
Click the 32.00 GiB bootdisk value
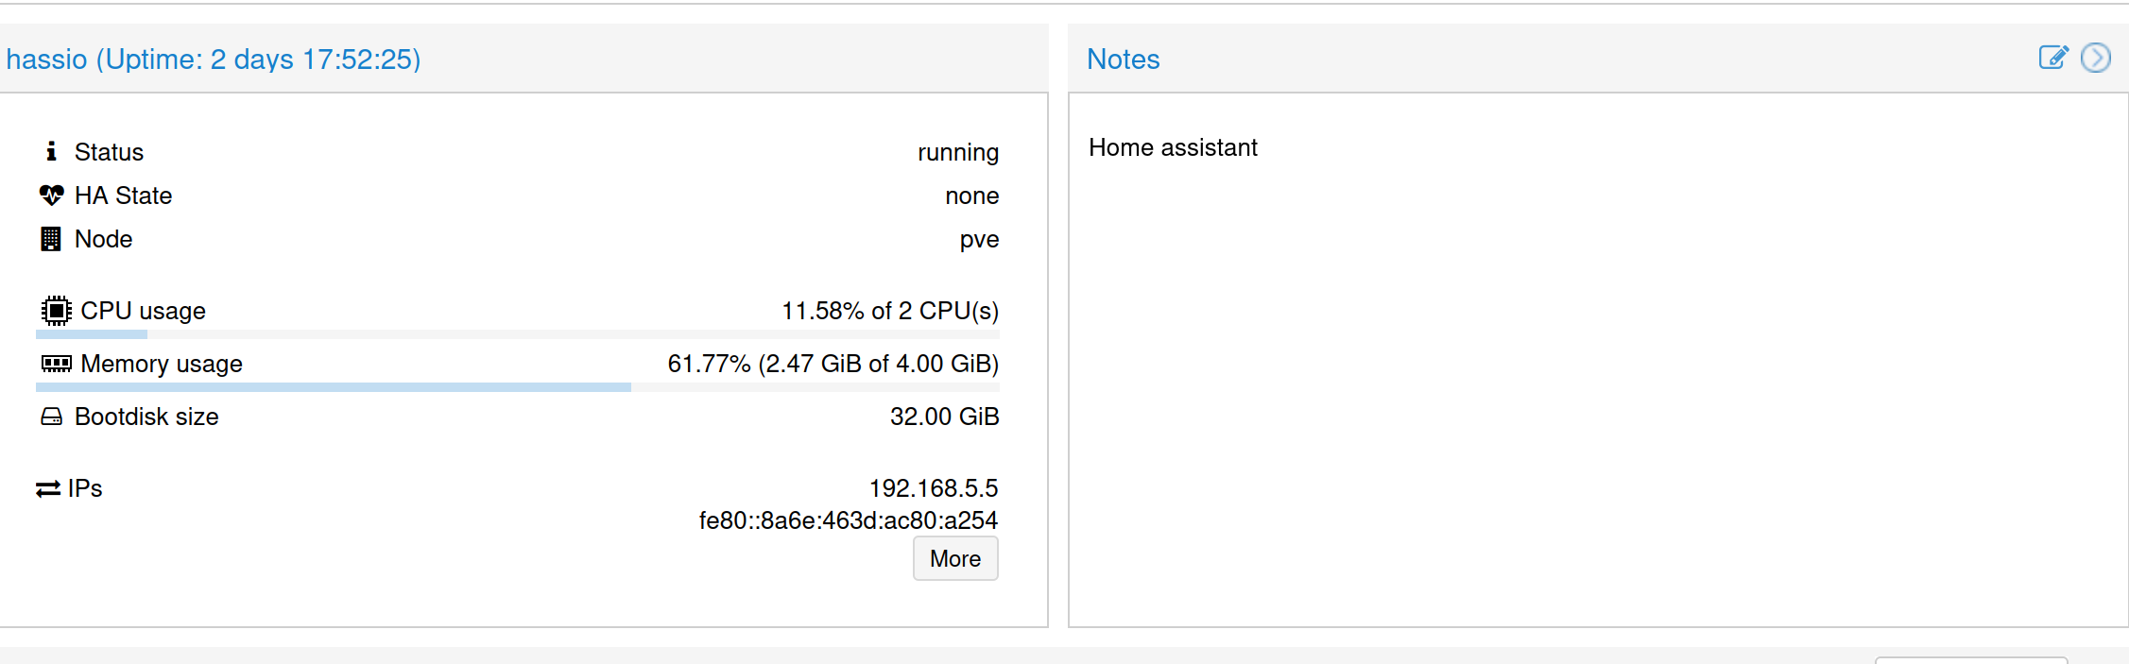click(x=944, y=417)
